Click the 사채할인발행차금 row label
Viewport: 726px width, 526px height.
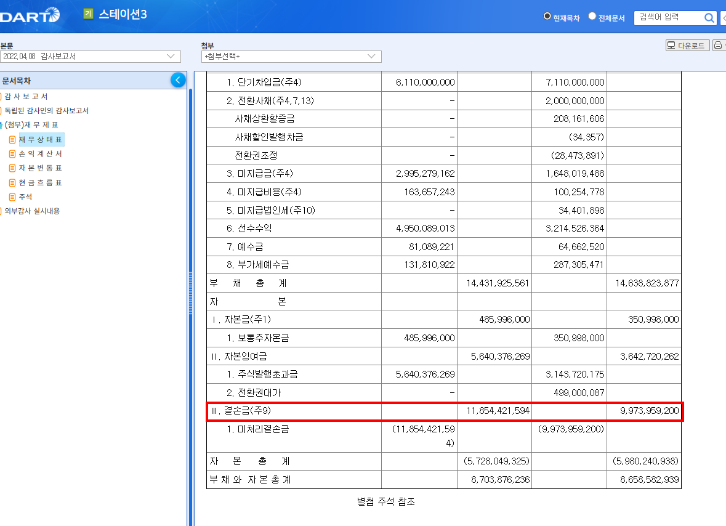[x=269, y=137]
